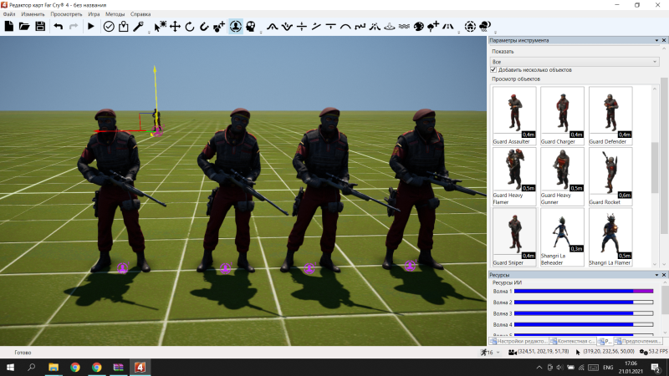Collapse the Параметры инструмента panel menu arrow
Image resolution: width=669 pixels, height=376 pixels.
(656, 40)
